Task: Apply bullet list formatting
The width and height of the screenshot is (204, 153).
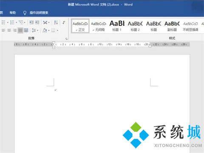Action: (3, 23)
